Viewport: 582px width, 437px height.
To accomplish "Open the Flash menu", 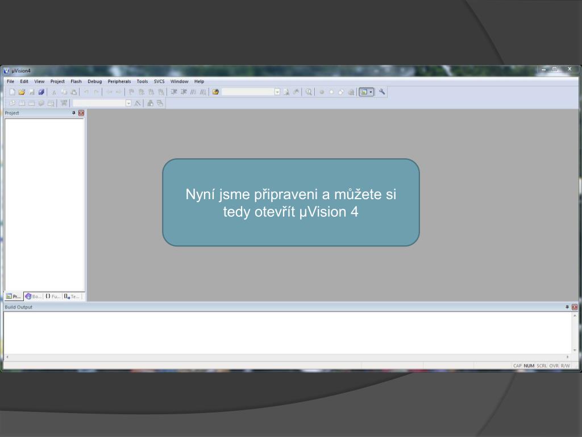I will click(76, 81).
